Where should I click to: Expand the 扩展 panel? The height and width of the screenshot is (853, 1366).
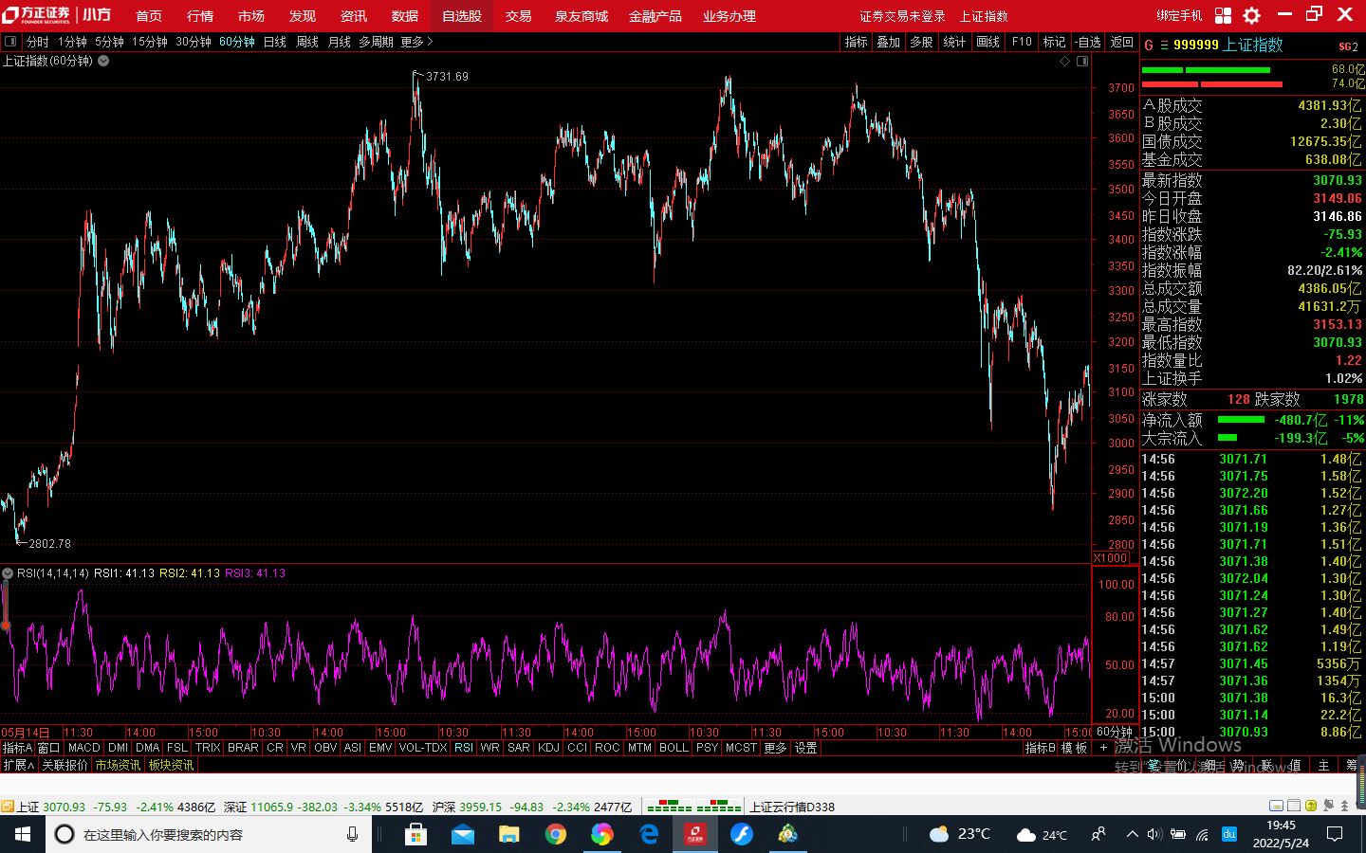coord(18,765)
